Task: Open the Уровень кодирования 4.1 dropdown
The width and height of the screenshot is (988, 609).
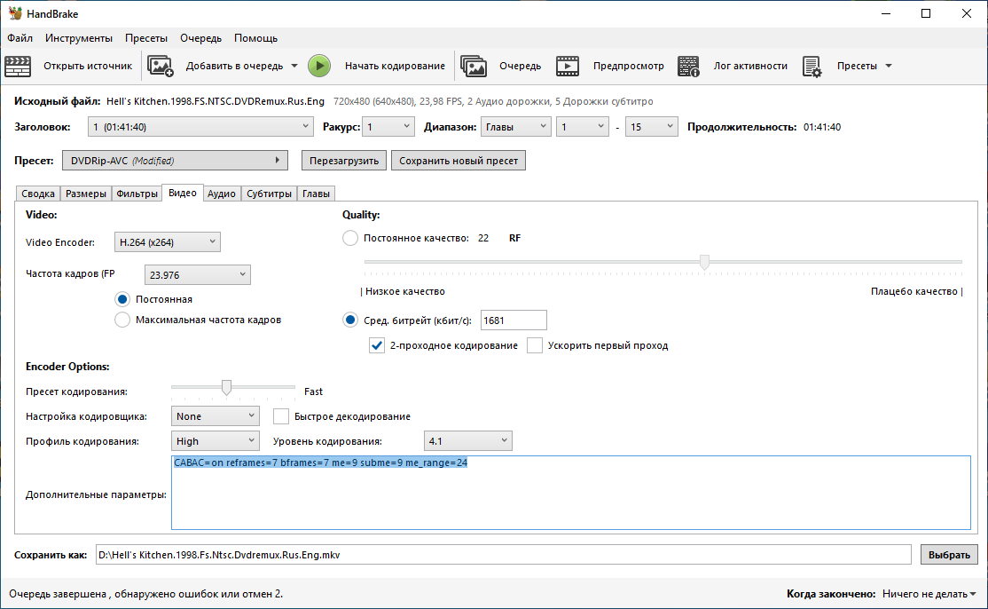Action: pos(467,441)
